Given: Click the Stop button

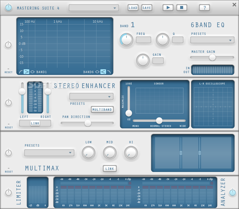Looking at the screenshot, I should point(182,7).
